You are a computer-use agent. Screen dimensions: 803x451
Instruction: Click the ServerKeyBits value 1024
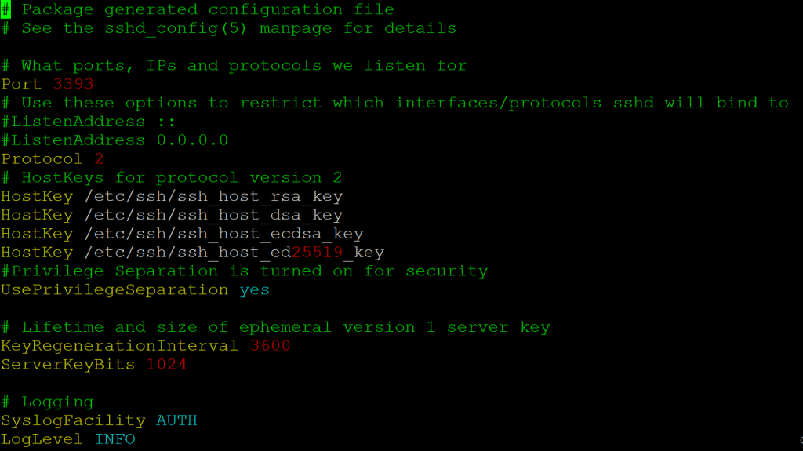(166, 365)
